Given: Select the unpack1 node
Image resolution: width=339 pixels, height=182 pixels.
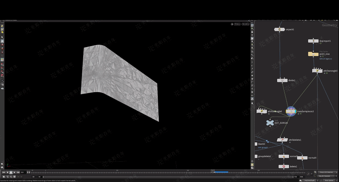Looking at the screenshot, I should (279, 29).
